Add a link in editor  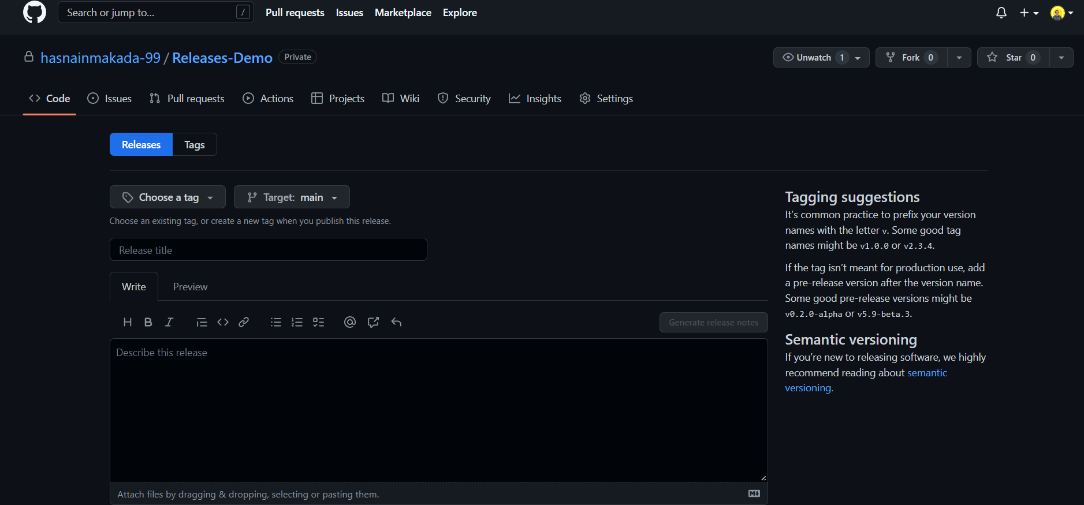(x=244, y=322)
